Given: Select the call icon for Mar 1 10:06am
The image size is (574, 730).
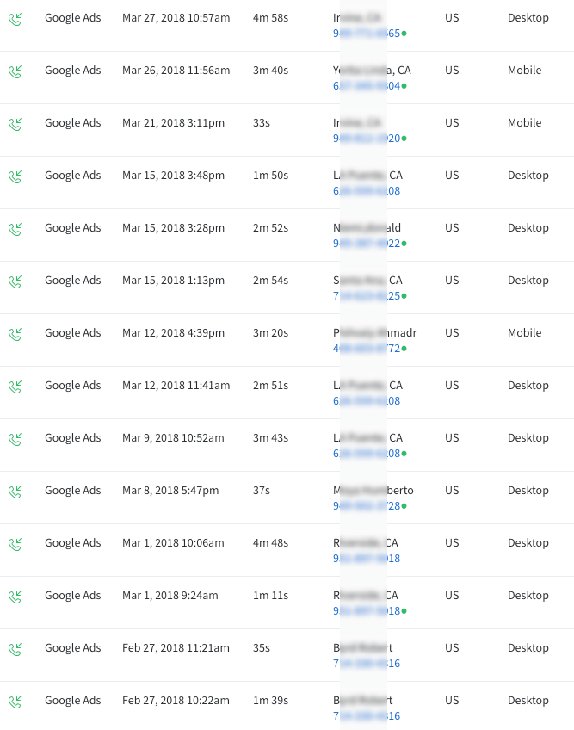Looking at the screenshot, I should coord(15,544).
